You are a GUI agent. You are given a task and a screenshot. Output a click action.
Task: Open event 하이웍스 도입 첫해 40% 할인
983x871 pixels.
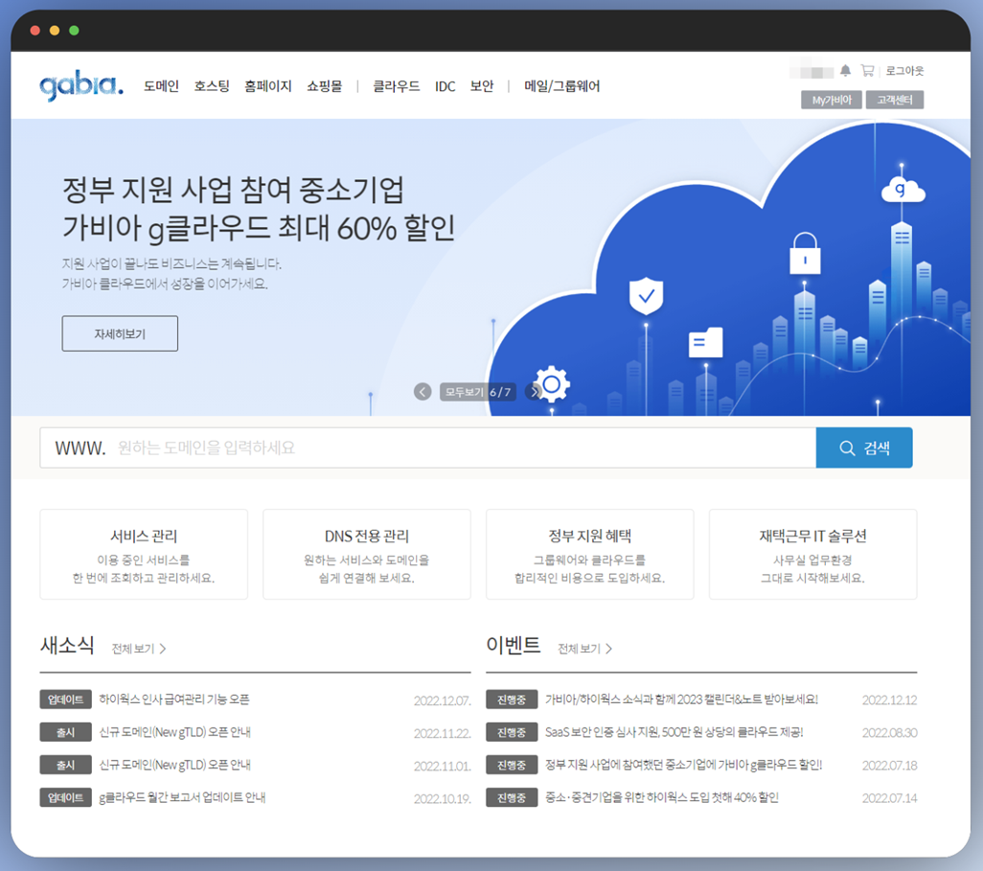click(661, 797)
